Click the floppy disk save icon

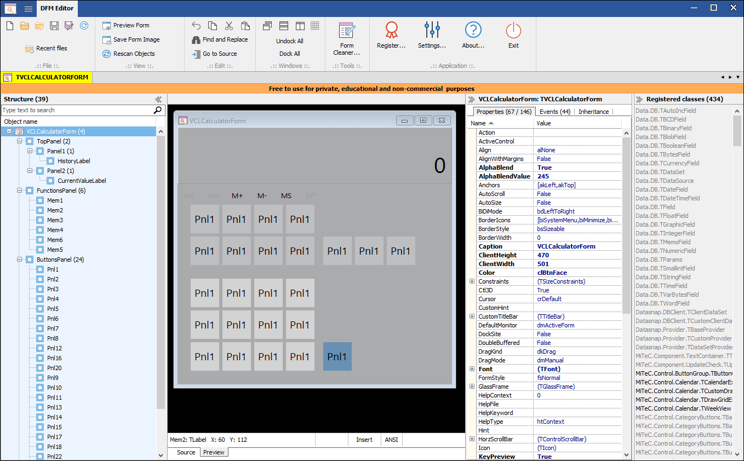point(54,26)
